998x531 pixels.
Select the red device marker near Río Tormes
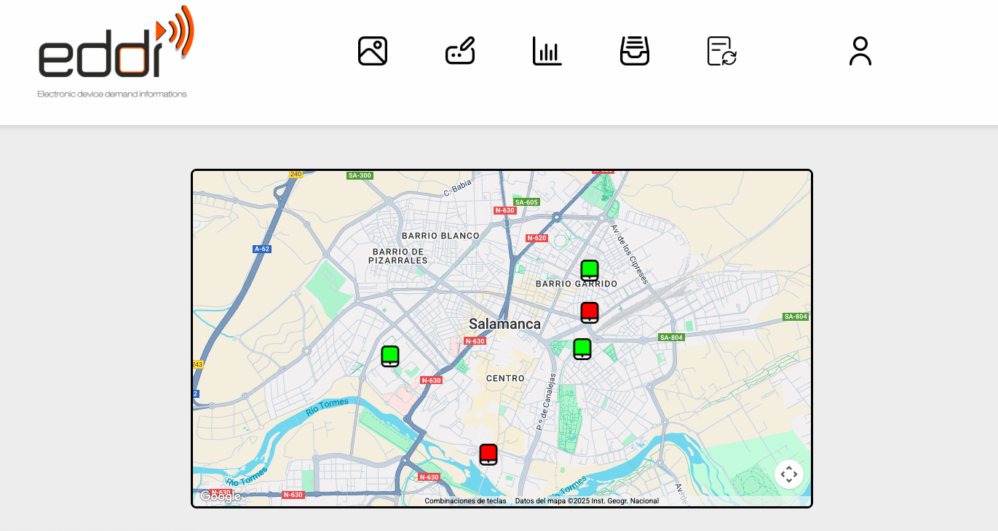click(488, 452)
